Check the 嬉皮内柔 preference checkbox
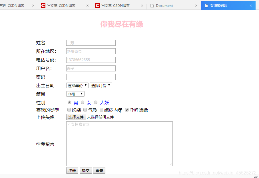Viewport: 259px width, 178px height. (x=101, y=110)
